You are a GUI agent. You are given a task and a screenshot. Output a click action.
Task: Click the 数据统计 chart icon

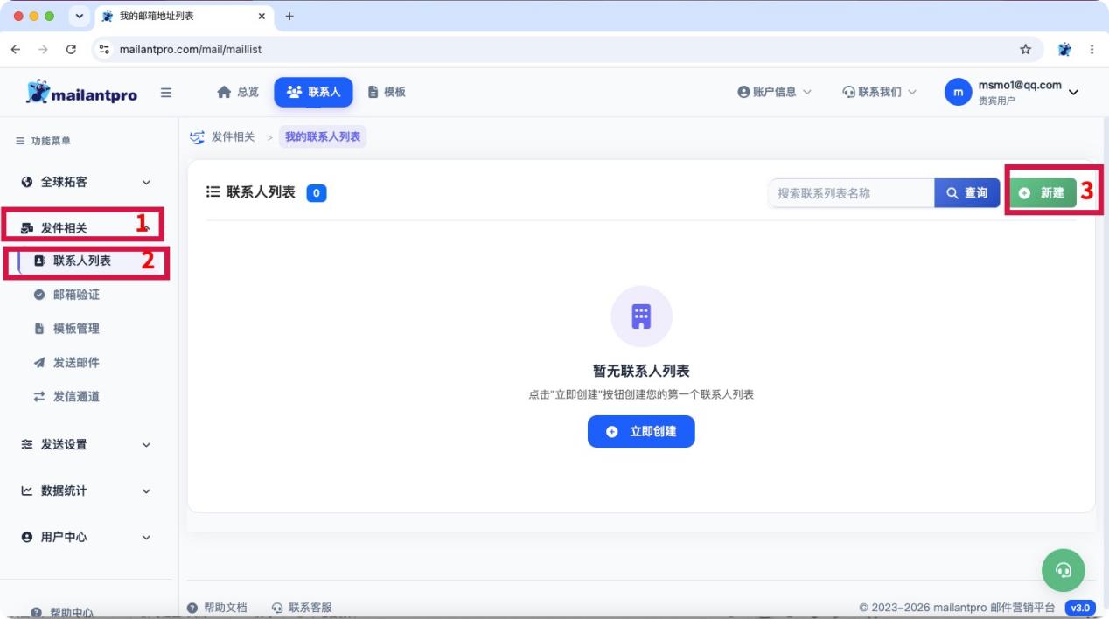coord(27,490)
